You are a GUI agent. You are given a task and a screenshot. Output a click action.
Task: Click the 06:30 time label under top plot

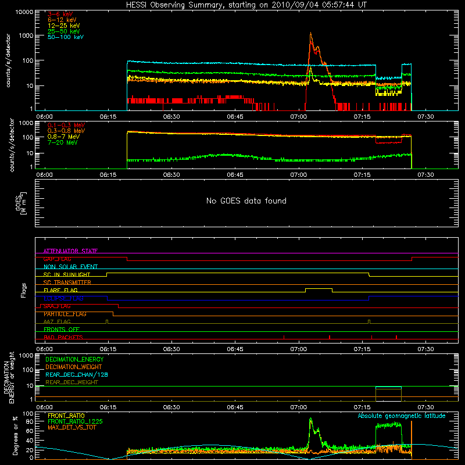171,117
